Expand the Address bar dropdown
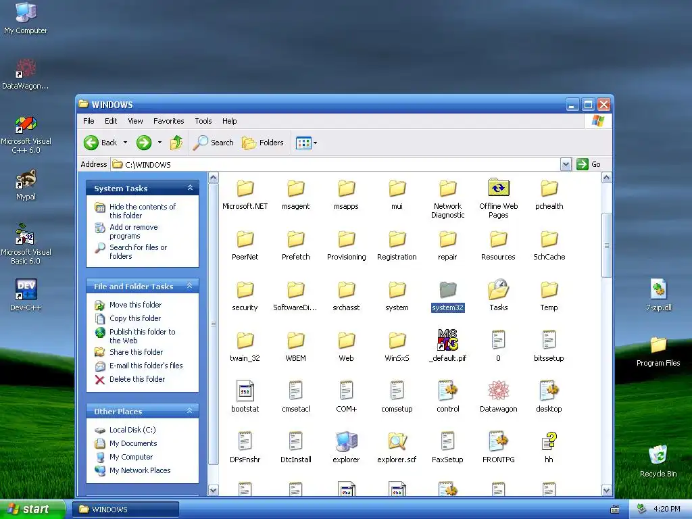 point(566,165)
